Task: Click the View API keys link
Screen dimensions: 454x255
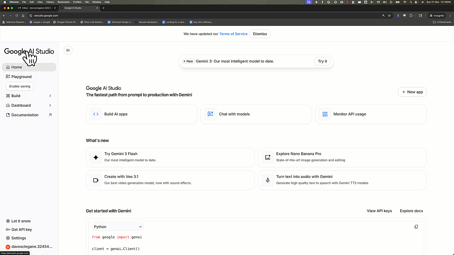Action: (x=379, y=211)
